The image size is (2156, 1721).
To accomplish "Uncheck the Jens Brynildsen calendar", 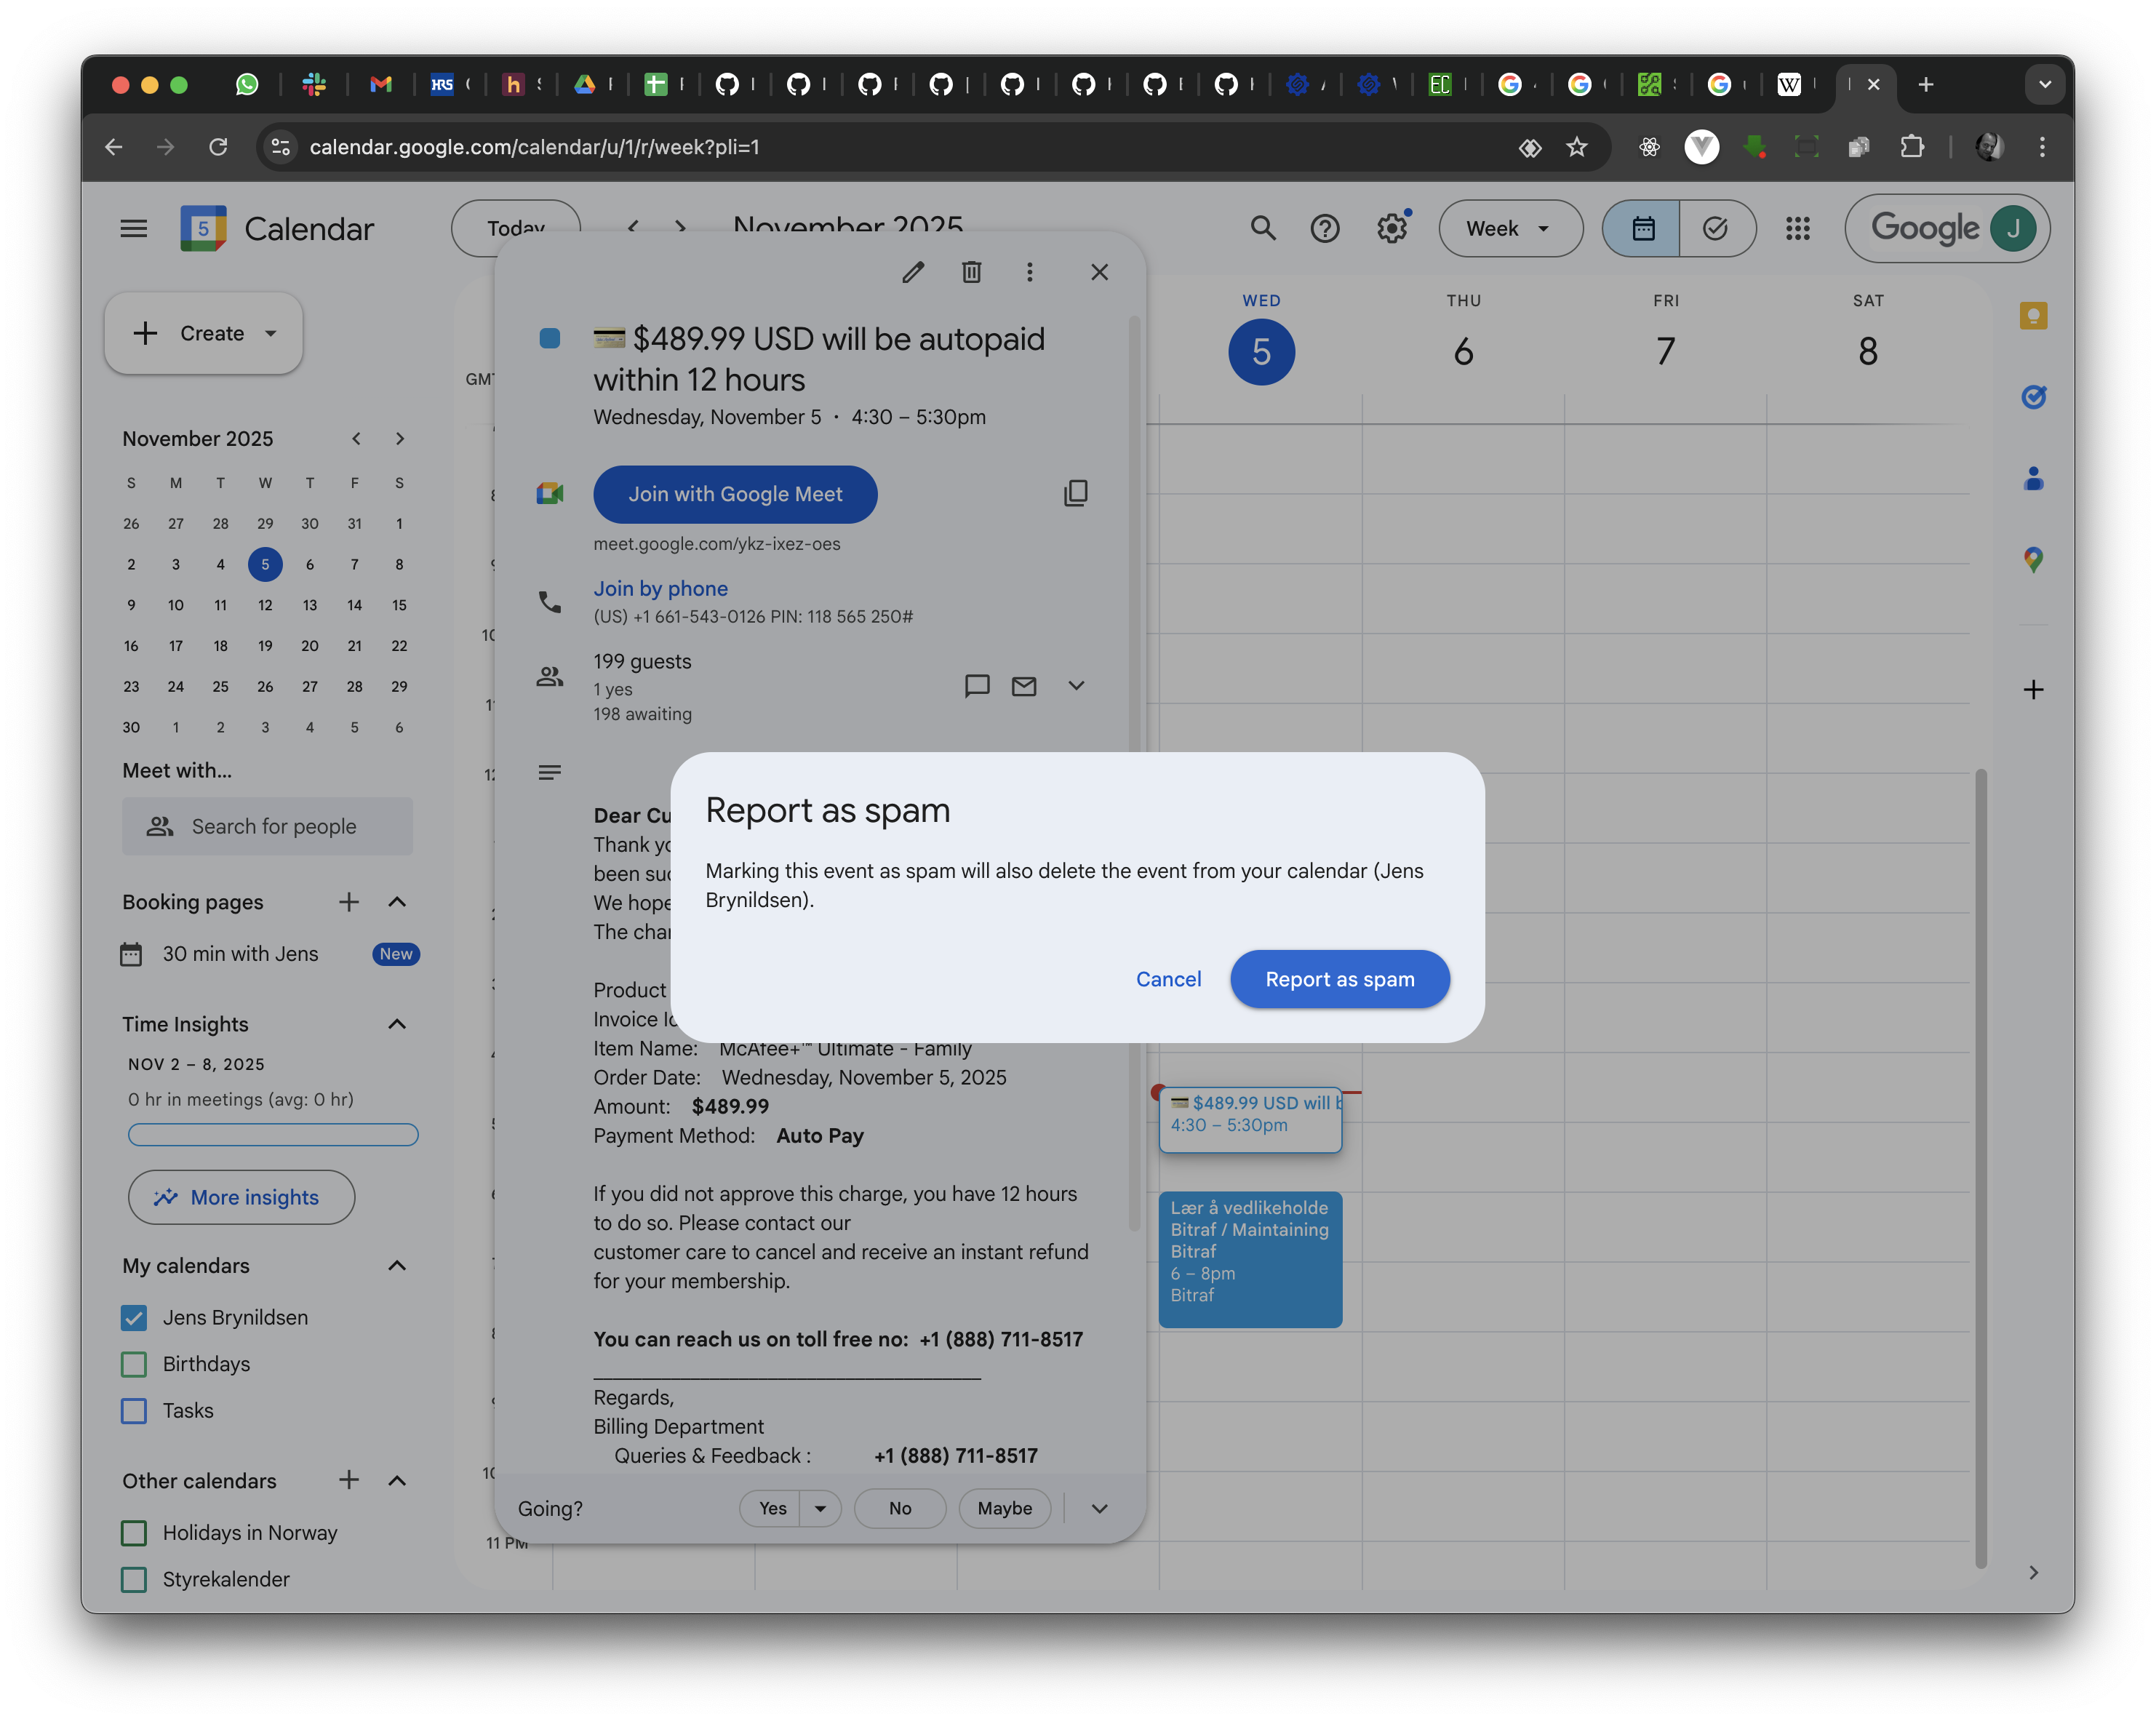I will pos(134,1318).
